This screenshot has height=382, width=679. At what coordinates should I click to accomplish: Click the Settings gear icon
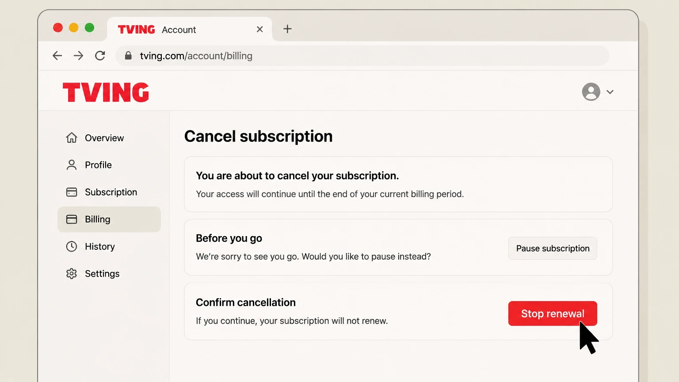(72, 274)
